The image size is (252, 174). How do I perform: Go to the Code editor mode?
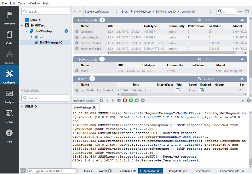9,37
